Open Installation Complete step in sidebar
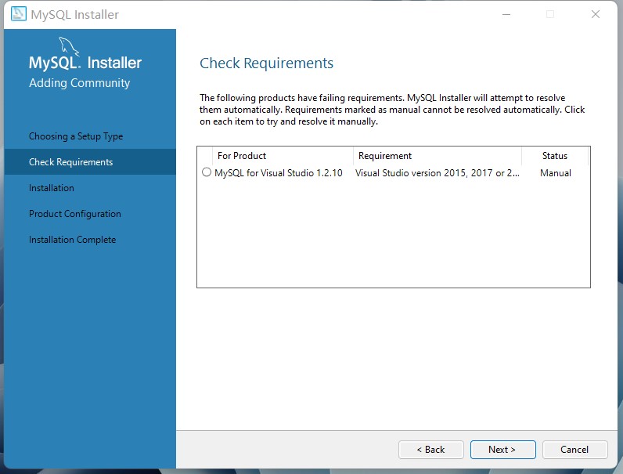 (72, 240)
